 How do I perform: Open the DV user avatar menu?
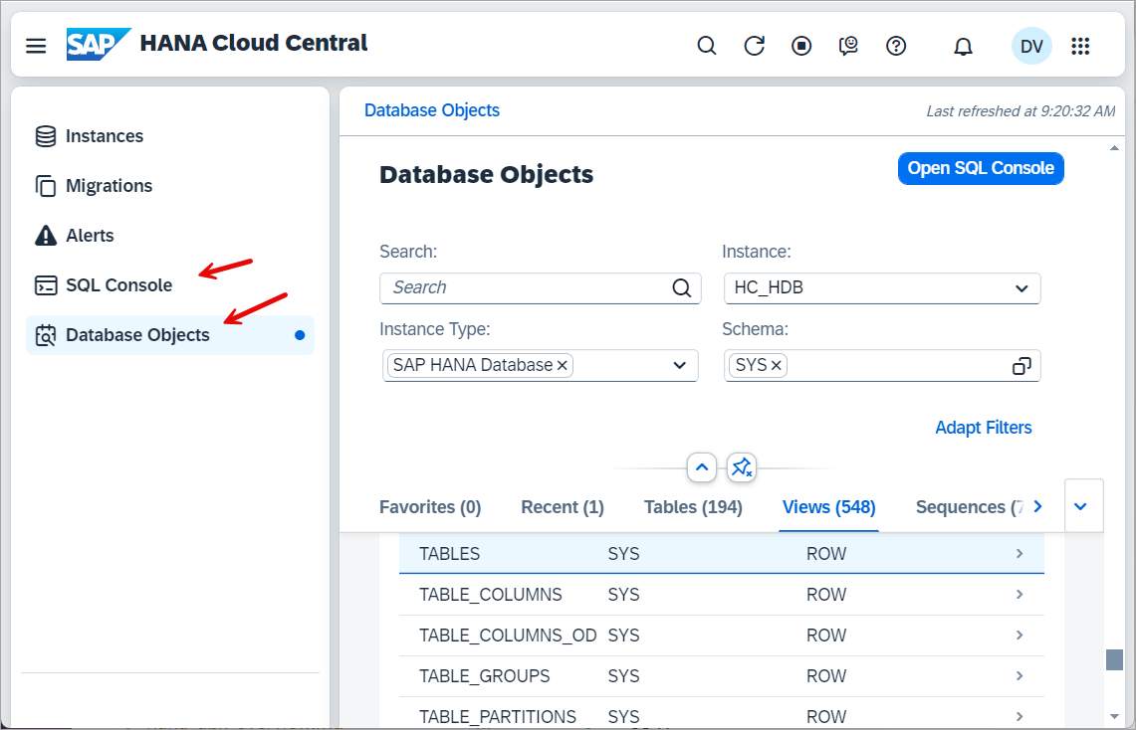pyautogui.click(x=1030, y=47)
